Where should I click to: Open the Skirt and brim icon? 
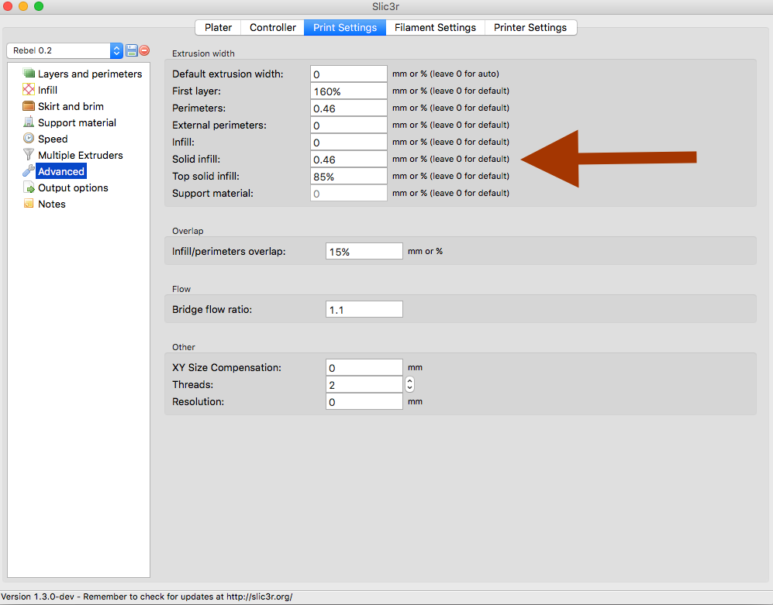point(29,106)
